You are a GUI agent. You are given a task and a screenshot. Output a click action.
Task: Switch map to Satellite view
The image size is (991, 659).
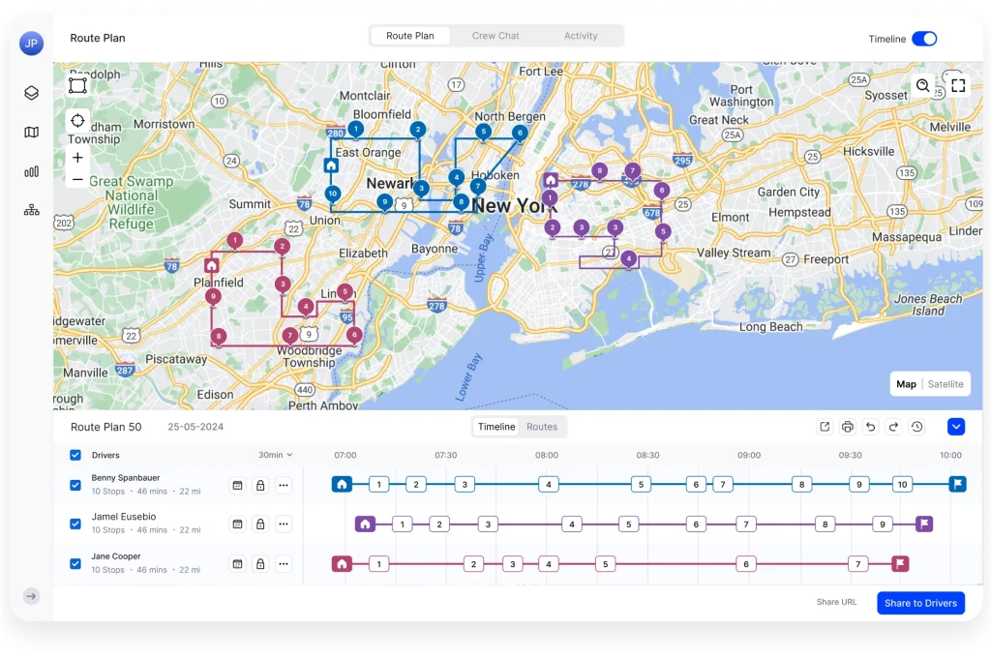click(x=946, y=384)
